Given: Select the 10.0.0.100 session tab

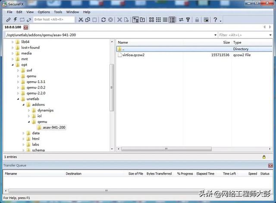Looking at the screenshot, I should pos(13,27).
